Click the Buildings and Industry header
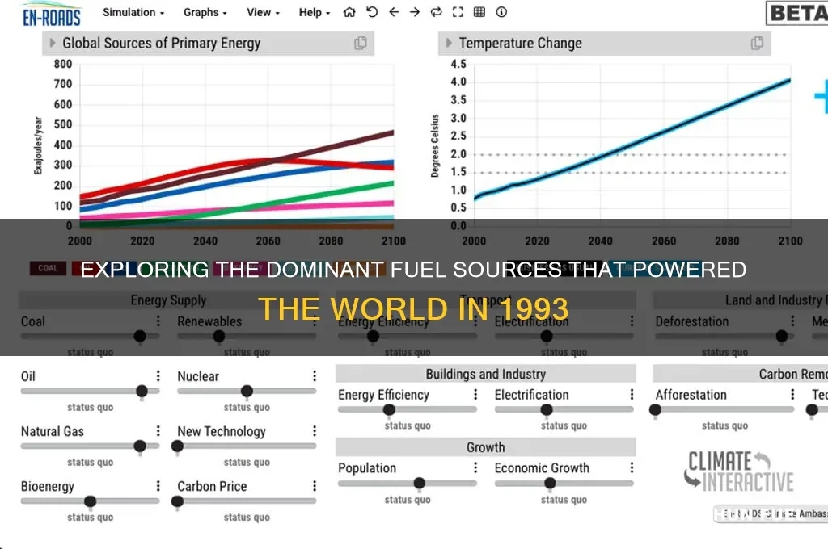The image size is (828, 549). coord(485,374)
